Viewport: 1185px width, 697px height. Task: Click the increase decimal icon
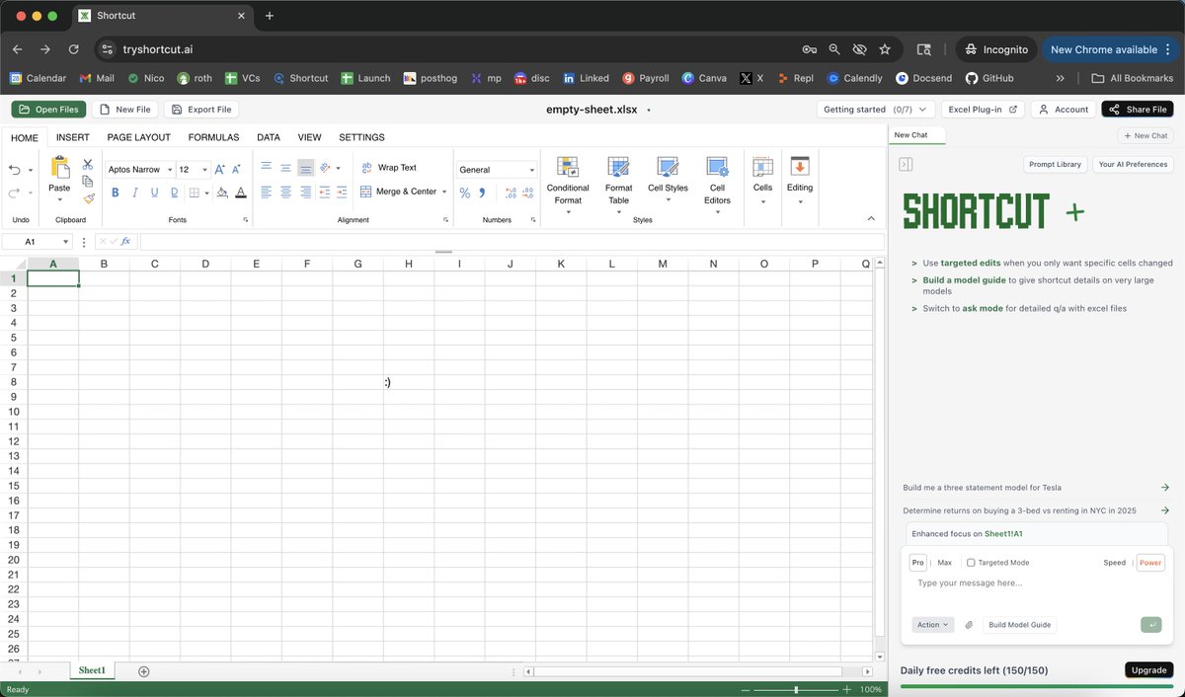(x=511, y=193)
